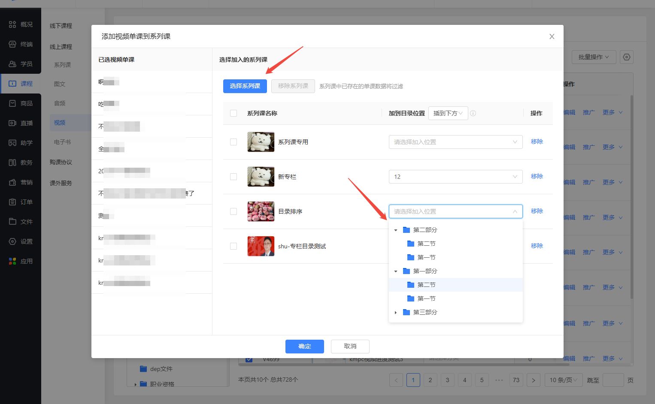
Task: Open the 直播 live streaming icon
Action: coord(12,123)
